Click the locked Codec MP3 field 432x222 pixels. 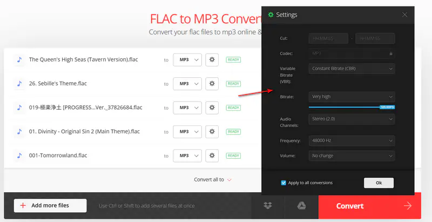(x=352, y=53)
